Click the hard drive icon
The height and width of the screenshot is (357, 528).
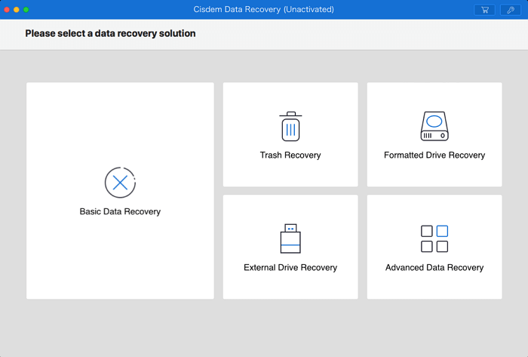[434, 126]
